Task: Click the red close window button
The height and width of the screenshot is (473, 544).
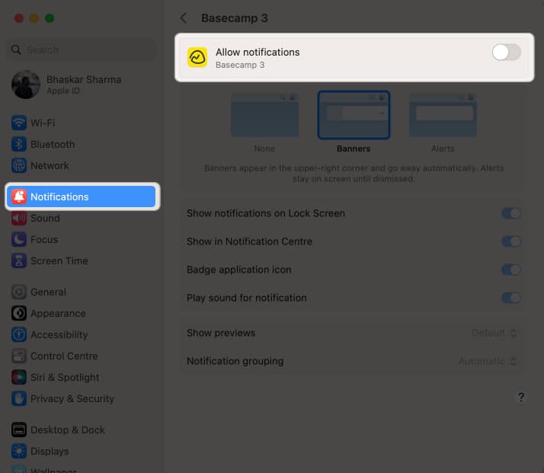Action: [19, 18]
